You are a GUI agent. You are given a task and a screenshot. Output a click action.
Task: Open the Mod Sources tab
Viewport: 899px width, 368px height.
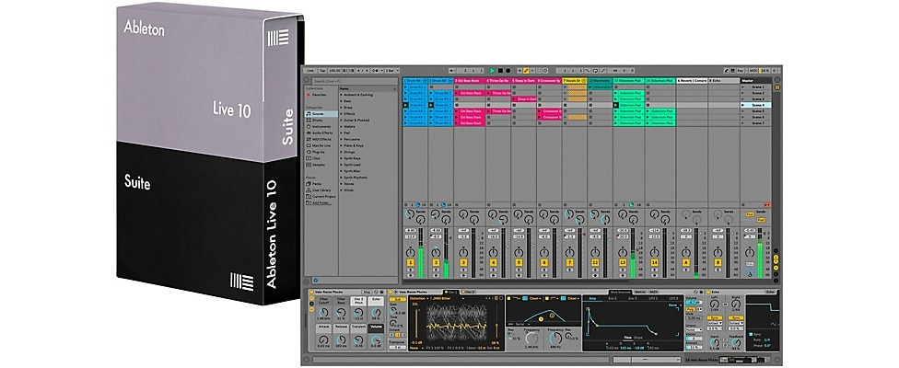[620, 292]
